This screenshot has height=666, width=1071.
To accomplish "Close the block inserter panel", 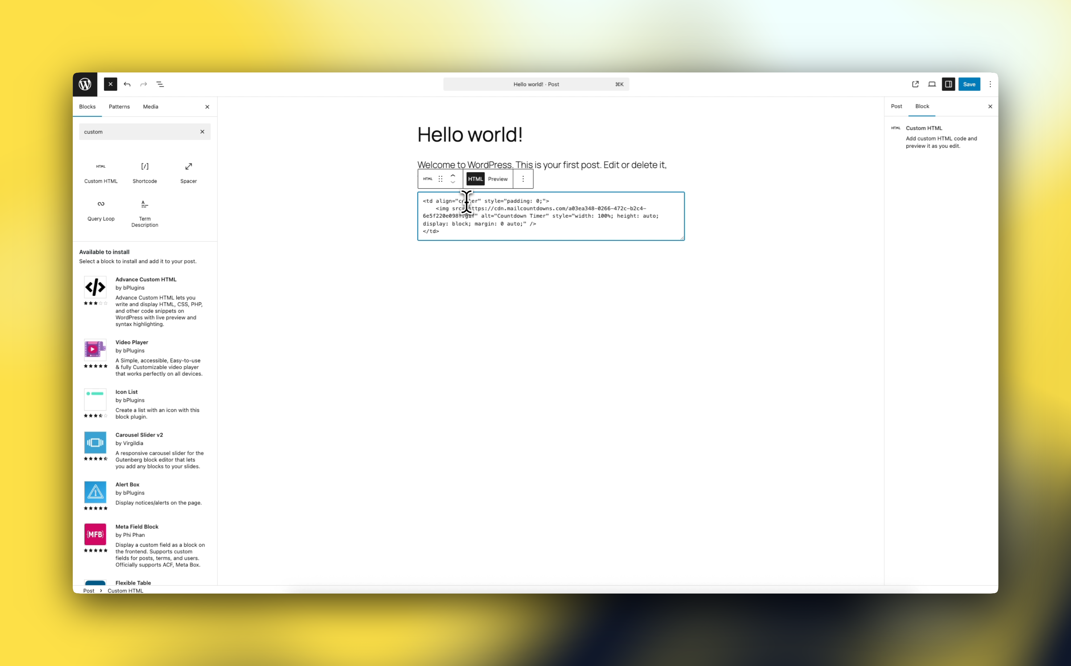I will pos(207,107).
